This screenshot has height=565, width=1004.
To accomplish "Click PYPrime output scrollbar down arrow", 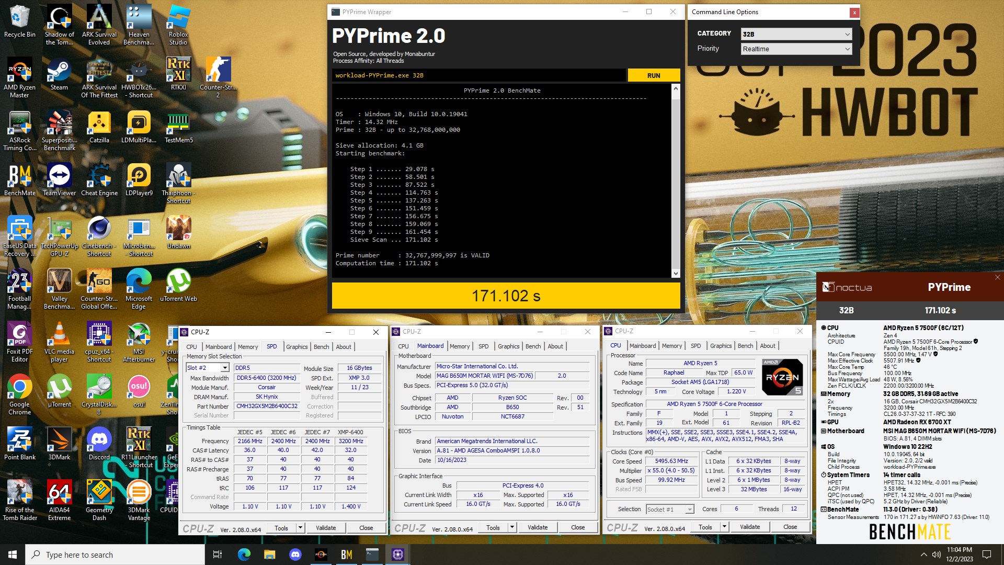I will click(x=676, y=273).
